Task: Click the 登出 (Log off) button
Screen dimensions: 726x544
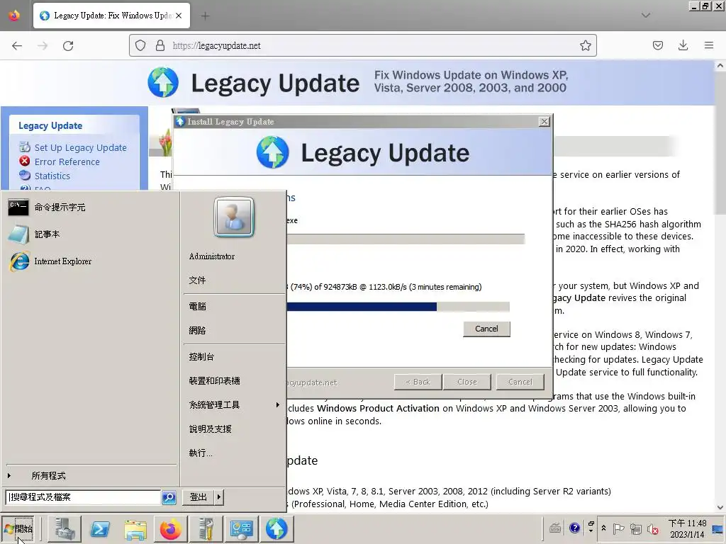Action: (199, 497)
